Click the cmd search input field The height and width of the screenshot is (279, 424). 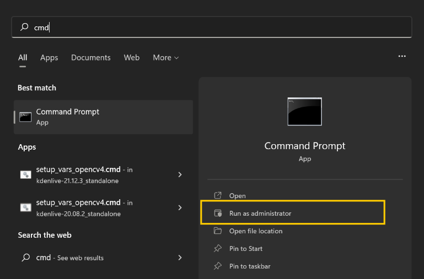pos(212,27)
